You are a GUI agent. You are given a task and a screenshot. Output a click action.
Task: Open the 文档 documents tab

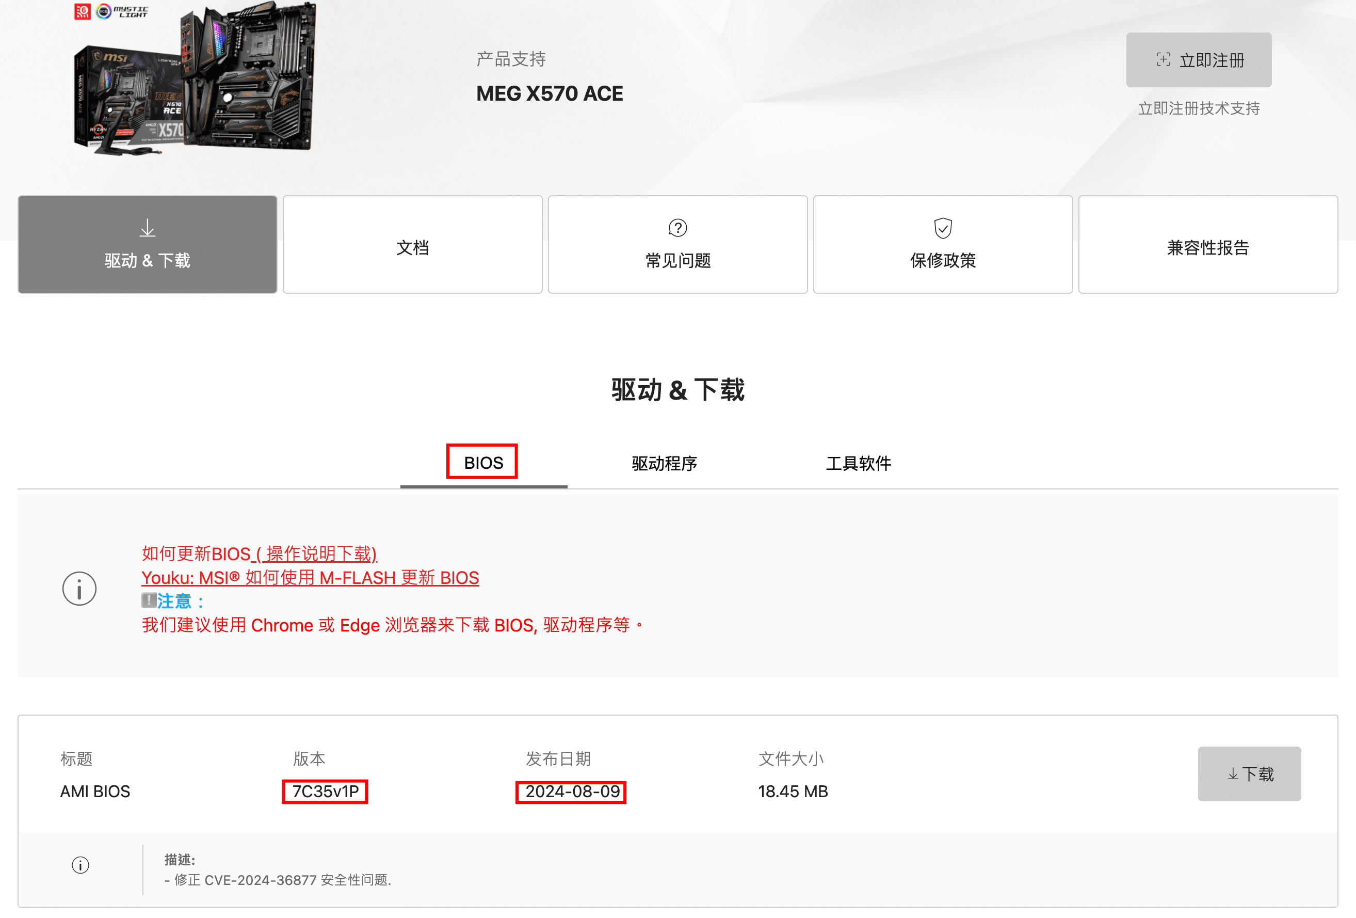412,244
